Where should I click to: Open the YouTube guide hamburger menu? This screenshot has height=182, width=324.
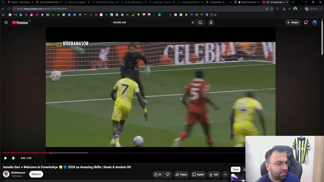6,22
